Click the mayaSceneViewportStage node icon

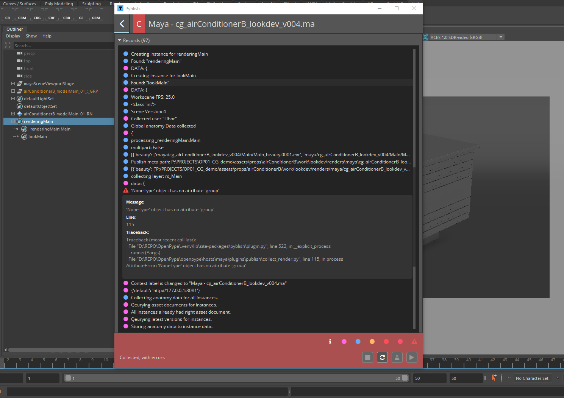point(20,84)
